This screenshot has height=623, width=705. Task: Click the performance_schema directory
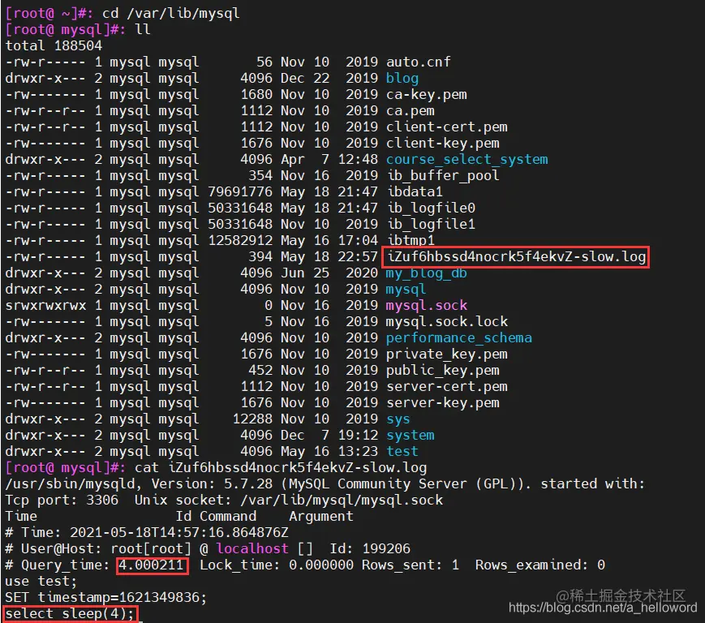[458, 337]
